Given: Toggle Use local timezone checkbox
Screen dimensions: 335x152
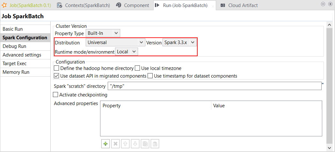Looking at the screenshot, I should (138, 68).
